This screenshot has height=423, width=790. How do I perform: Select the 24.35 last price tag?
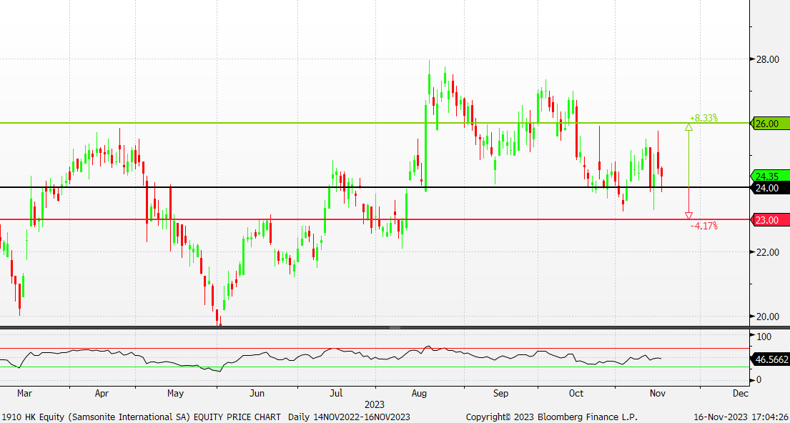click(x=769, y=176)
